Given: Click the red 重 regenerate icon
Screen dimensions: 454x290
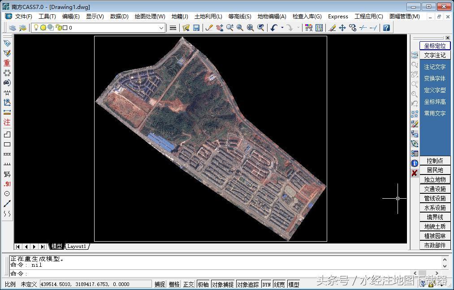Looking at the screenshot, I should (7, 63).
